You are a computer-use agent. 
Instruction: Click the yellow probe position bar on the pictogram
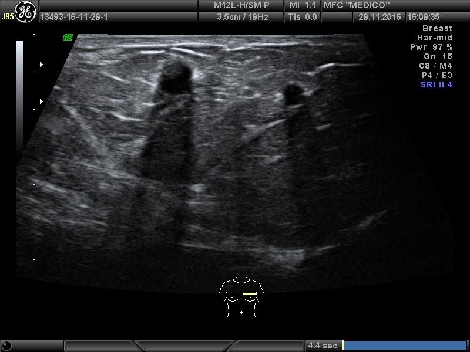coord(250,294)
